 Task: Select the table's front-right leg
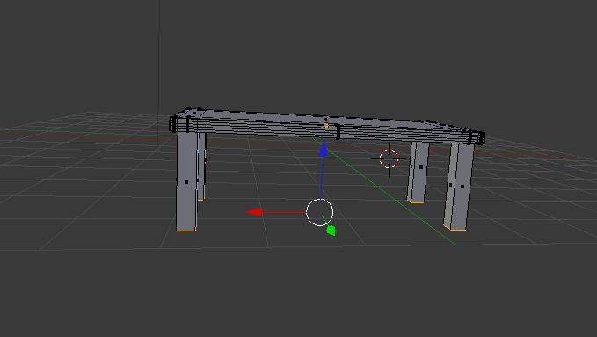460,187
